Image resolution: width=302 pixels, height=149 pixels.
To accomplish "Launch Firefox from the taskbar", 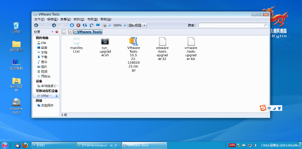I will tap(25, 145).
